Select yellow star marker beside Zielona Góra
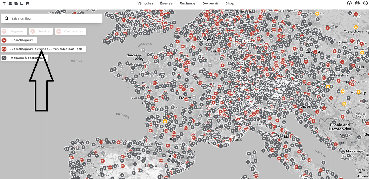 (317, 14)
